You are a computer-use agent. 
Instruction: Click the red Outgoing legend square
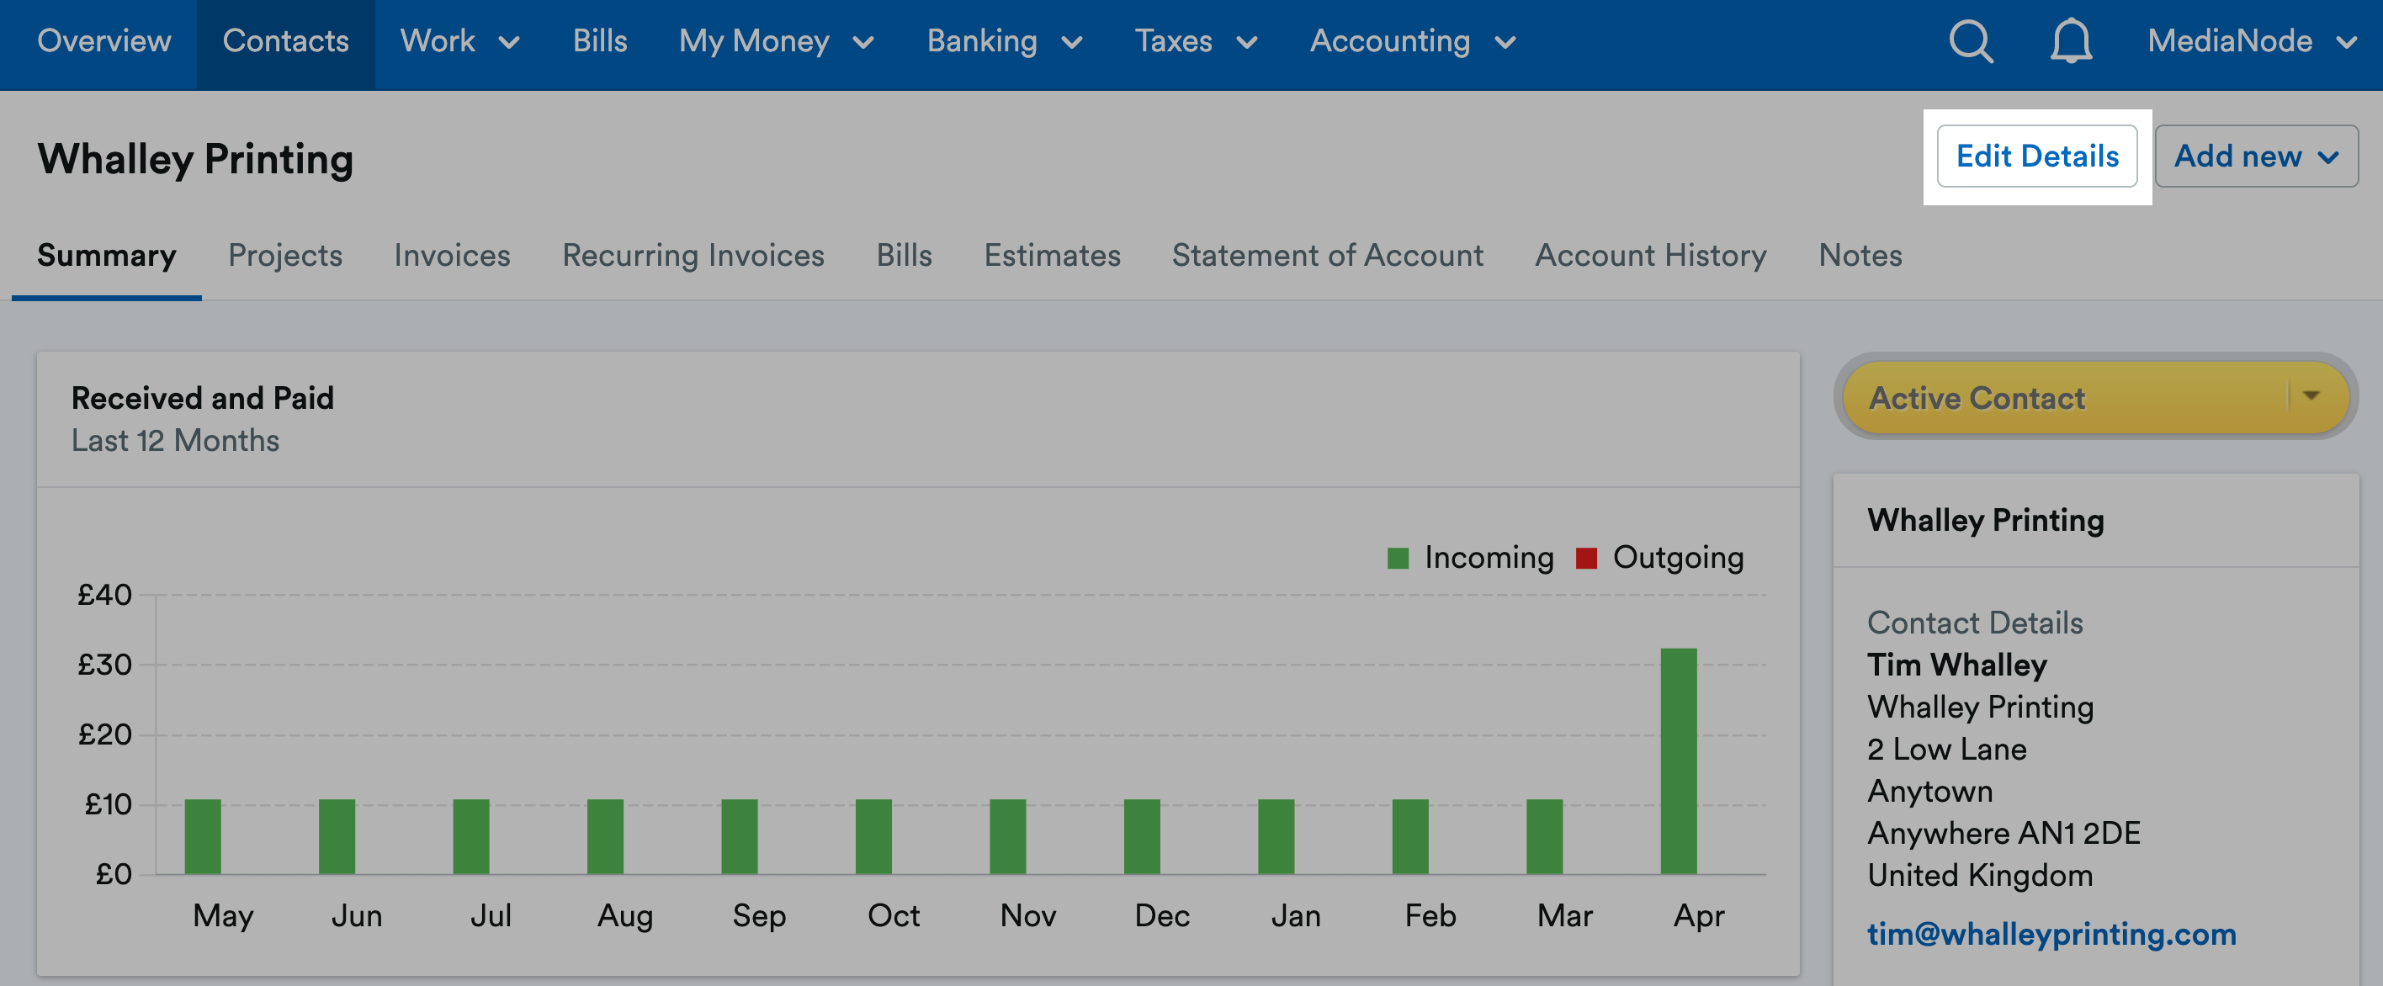coord(1586,558)
